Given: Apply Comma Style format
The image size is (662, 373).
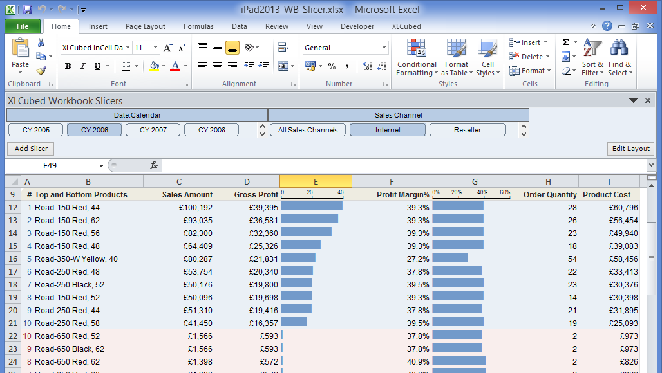Looking at the screenshot, I should pos(347,66).
